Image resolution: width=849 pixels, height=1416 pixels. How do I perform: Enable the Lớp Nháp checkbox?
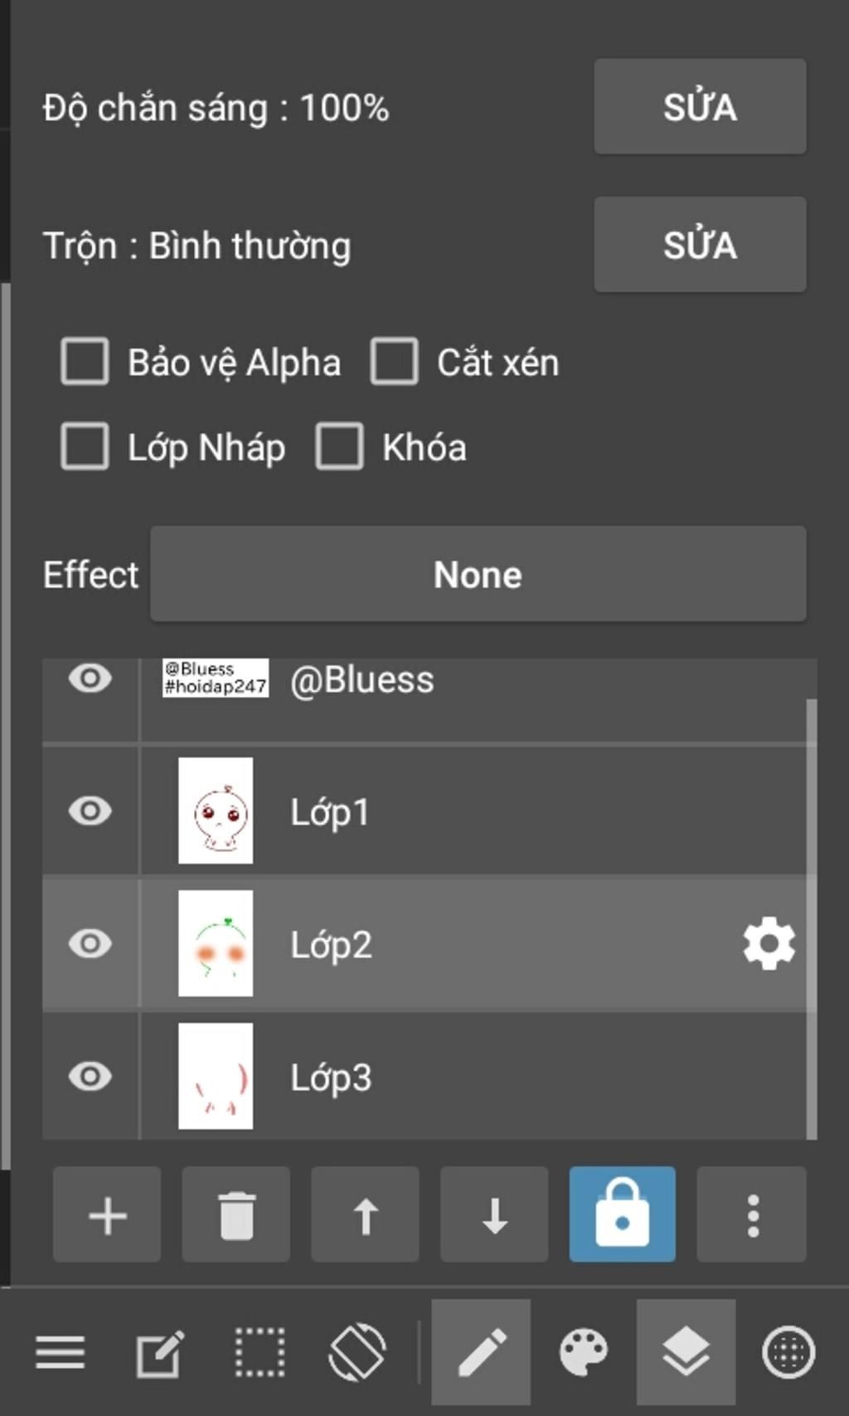pos(85,447)
